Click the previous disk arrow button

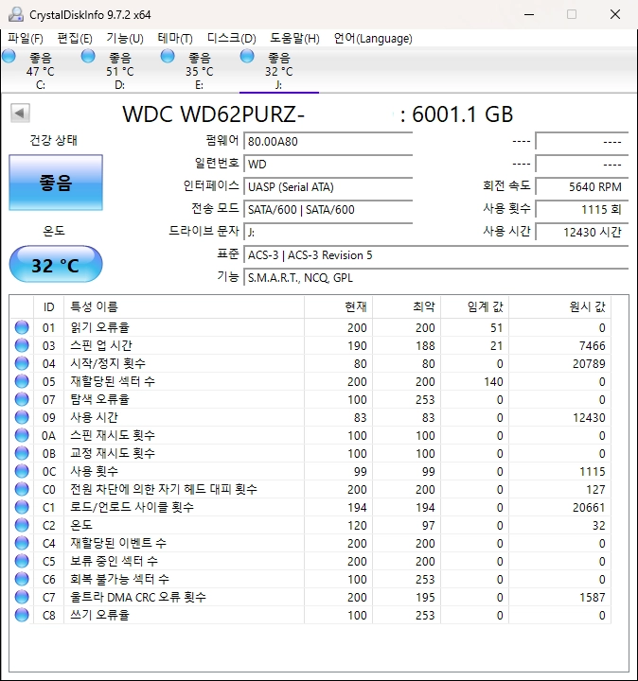pos(20,113)
